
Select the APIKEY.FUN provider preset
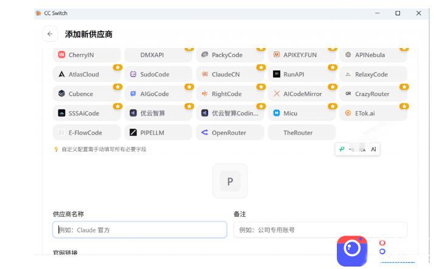(x=302, y=55)
